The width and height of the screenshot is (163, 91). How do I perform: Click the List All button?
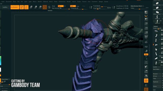click(157, 67)
